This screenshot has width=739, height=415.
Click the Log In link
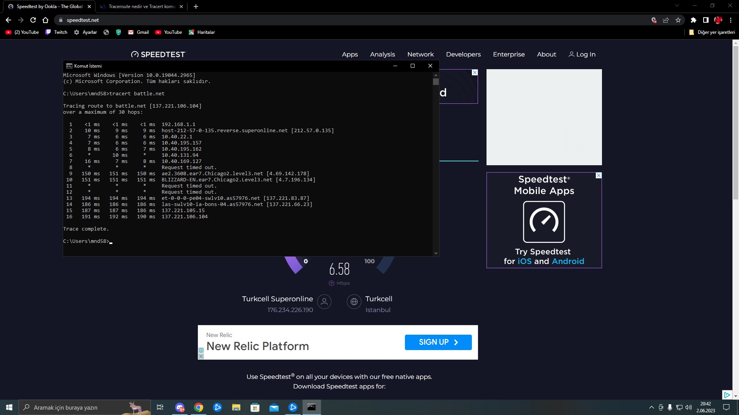(582, 54)
